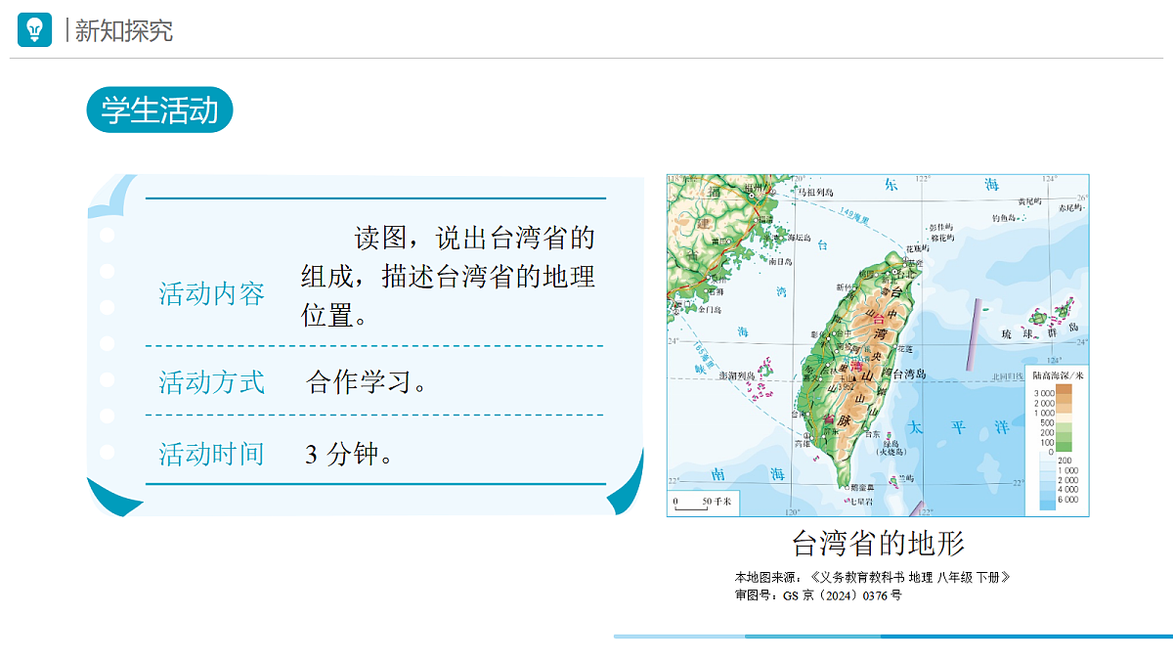
Task: Click the 陆高海深/米 legend title
Action: click(x=1059, y=374)
